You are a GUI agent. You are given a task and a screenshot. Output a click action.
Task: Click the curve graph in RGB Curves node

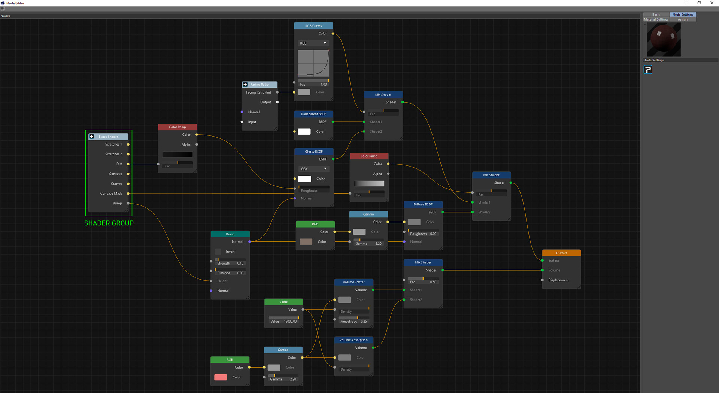pyautogui.click(x=313, y=63)
